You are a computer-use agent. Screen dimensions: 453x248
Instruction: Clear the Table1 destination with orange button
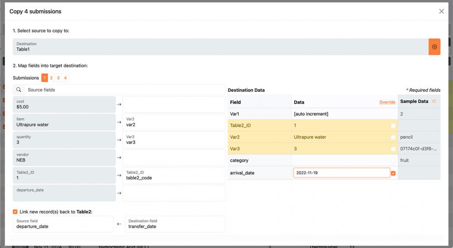click(x=434, y=47)
